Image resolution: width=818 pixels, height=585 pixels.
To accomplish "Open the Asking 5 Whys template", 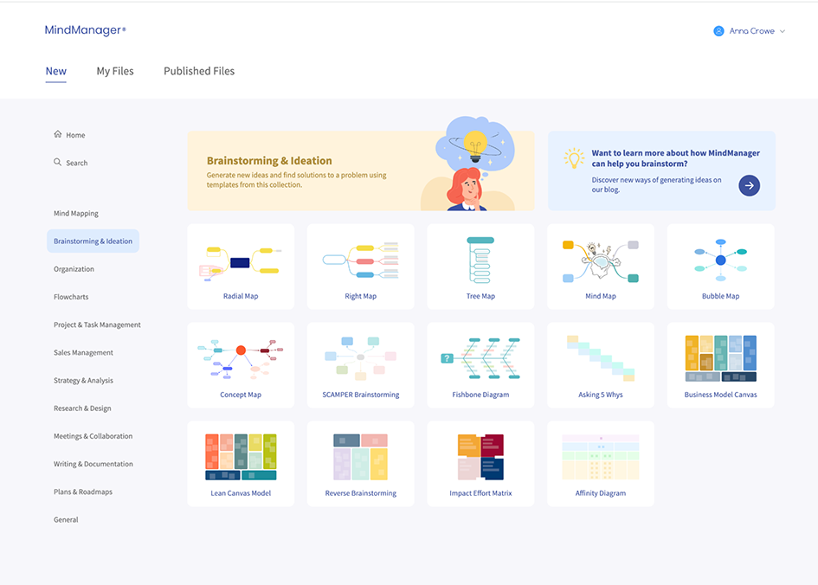I will tap(601, 364).
